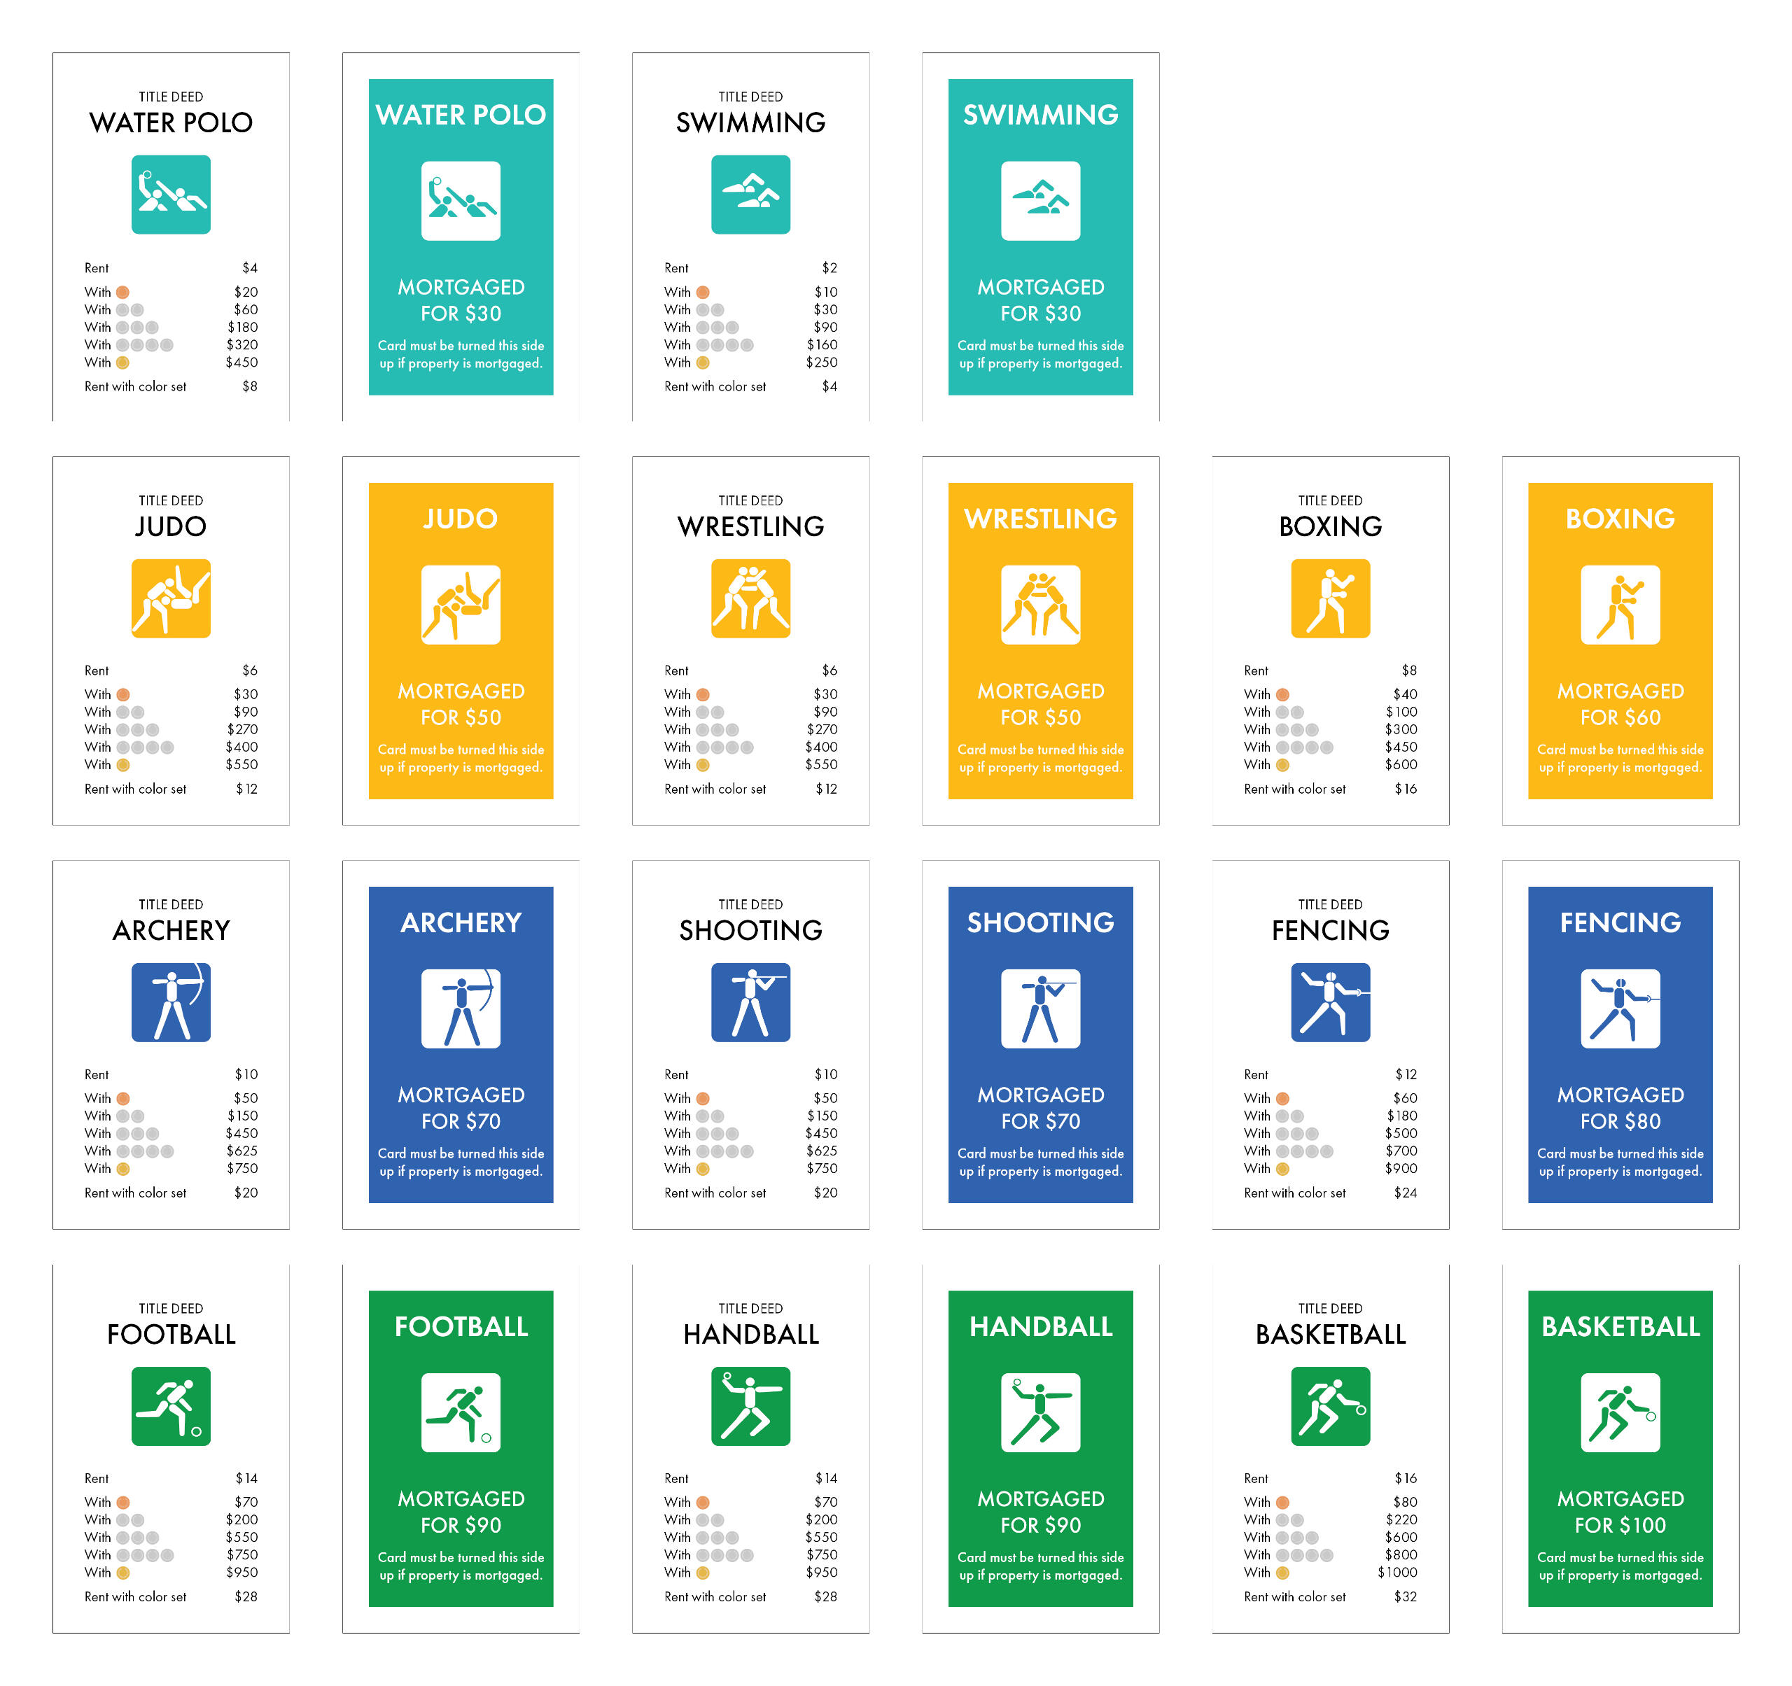The height and width of the screenshot is (1686, 1792).
Task: Click the four gray dots on Football deed
Action: tap(144, 1554)
